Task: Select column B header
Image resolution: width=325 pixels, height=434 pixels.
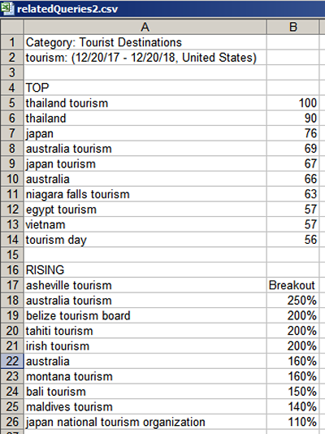Action: 293,27
